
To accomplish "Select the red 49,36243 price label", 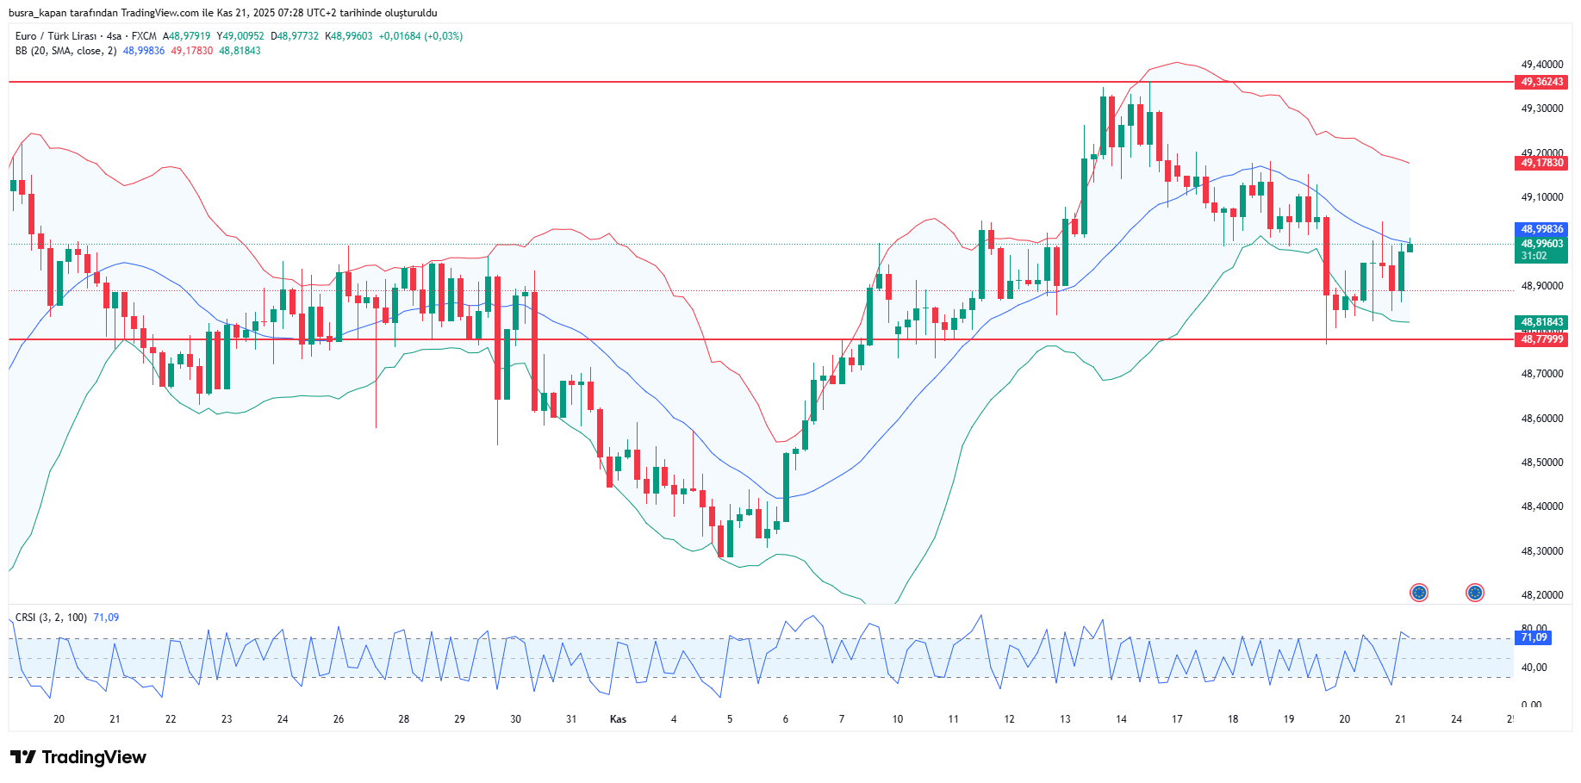I will 1541,82.
